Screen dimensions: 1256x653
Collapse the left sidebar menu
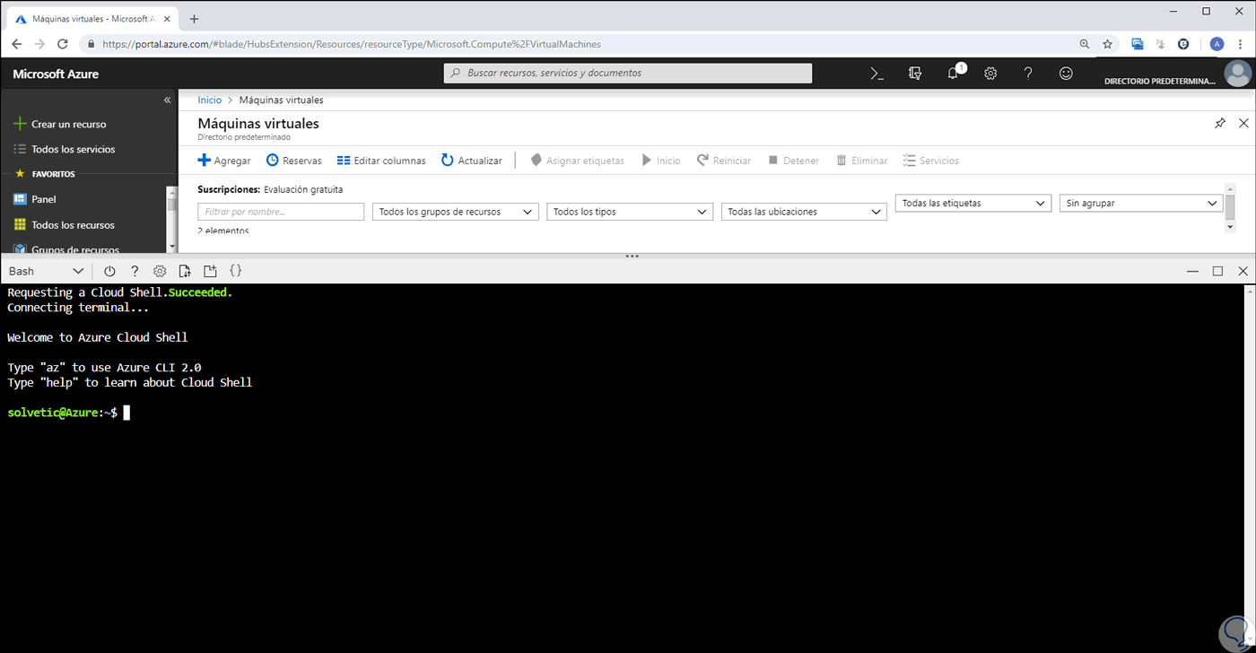point(167,100)
